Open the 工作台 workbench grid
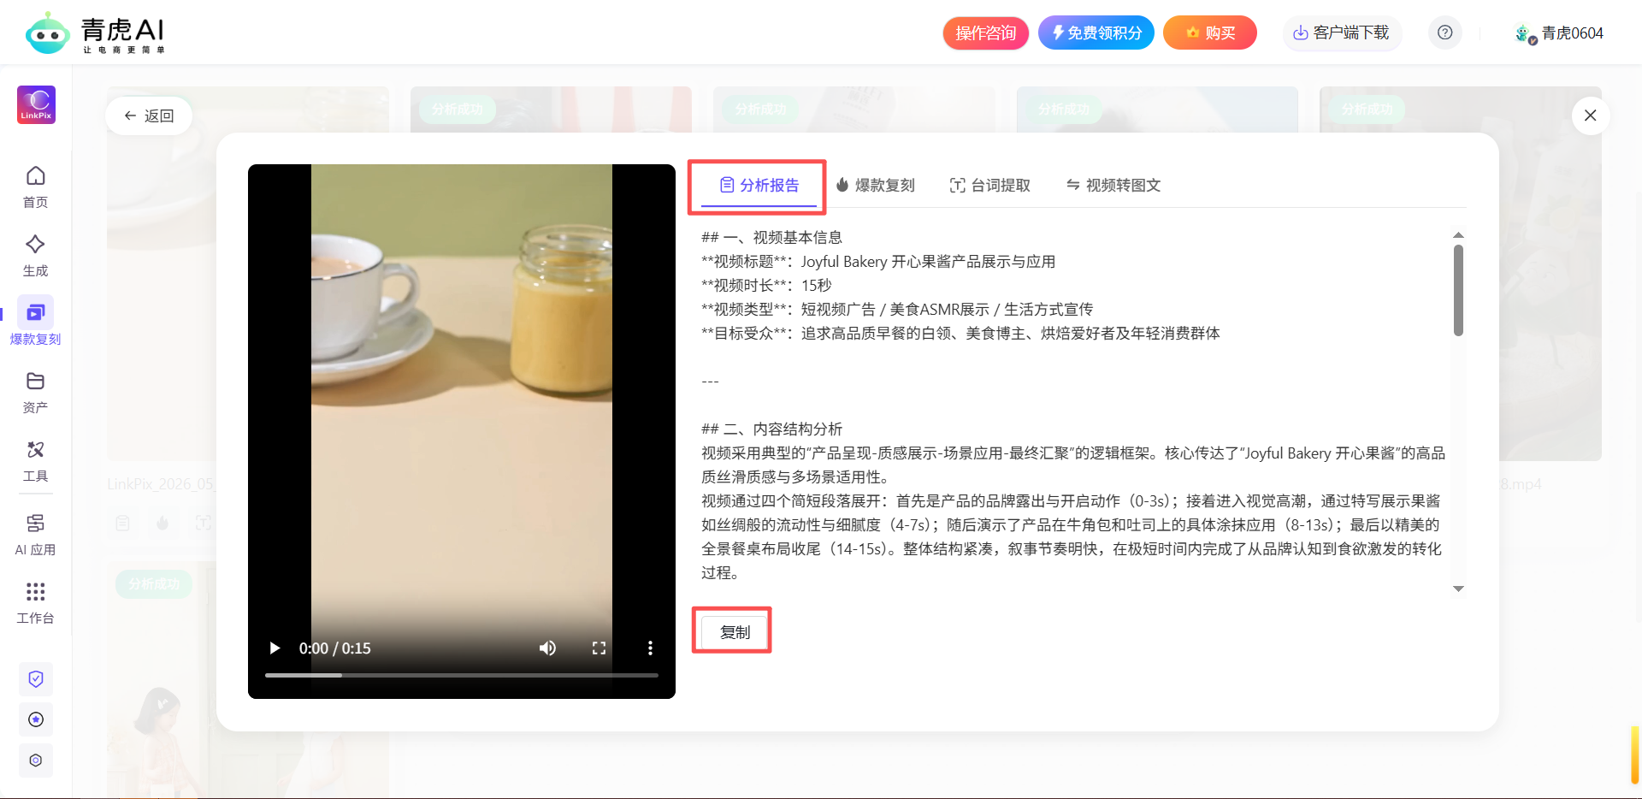This screenshot has height=799, width=1642. click(x=35, y=603)
